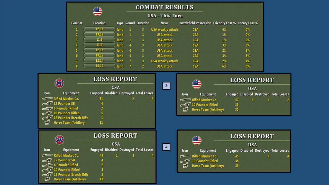Click the engaged value 45 for Rifled Musket Co.
329x185 pixels.
(237, 156)
